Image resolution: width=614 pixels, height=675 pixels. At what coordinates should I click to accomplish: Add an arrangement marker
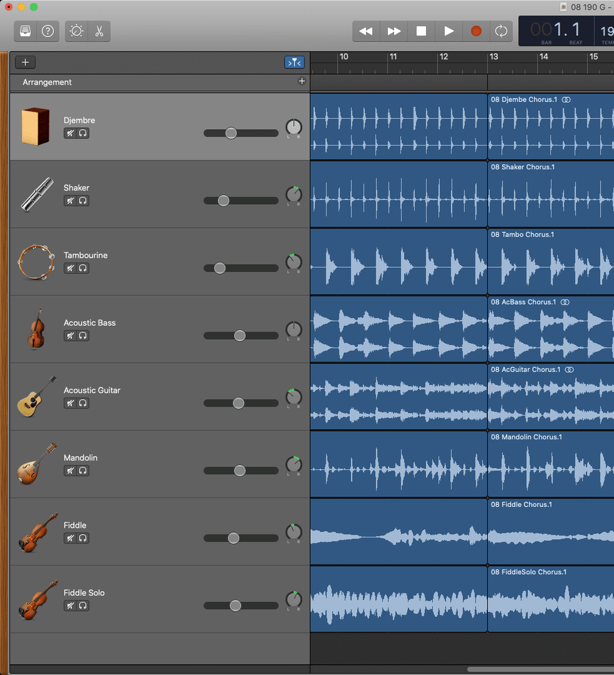click(x=301, y=81)
